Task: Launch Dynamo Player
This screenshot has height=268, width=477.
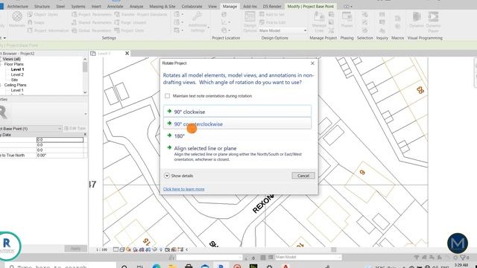Action: 433,22
